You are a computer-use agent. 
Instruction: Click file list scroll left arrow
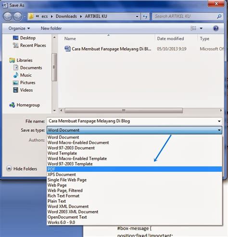click(x=61, y=111)
